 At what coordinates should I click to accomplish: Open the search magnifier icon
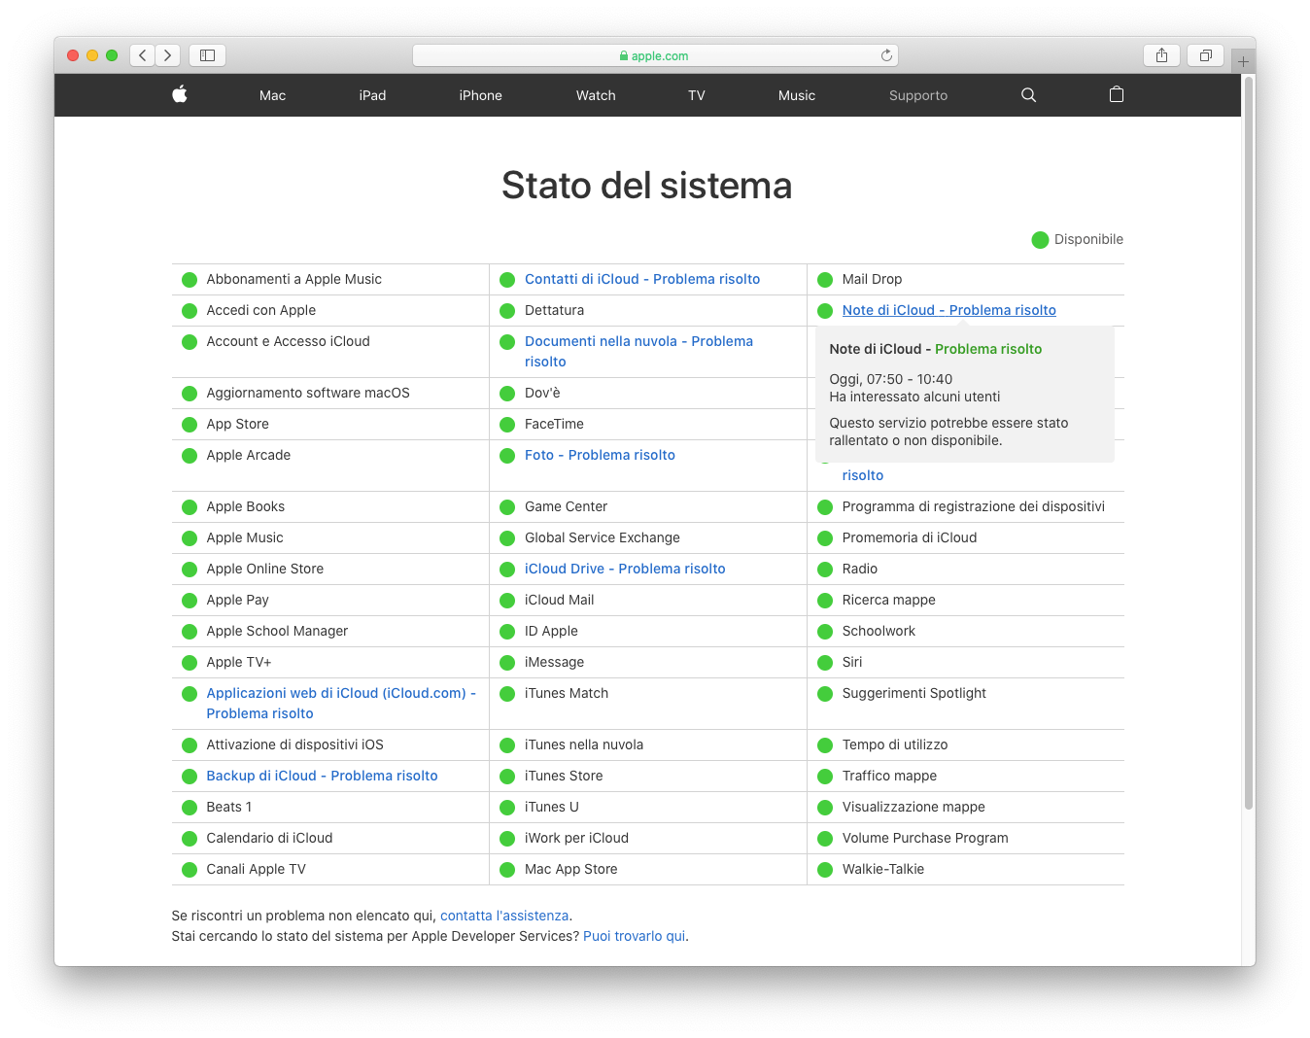[x=1028, y=95]
